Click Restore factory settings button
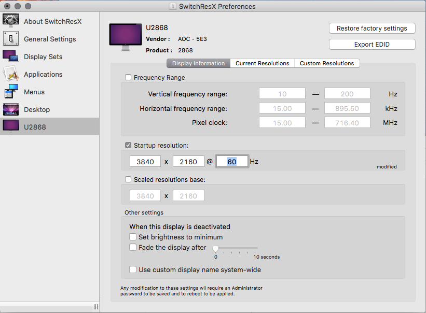The height and width of the screenshot is (313, 426). (372, 29)
